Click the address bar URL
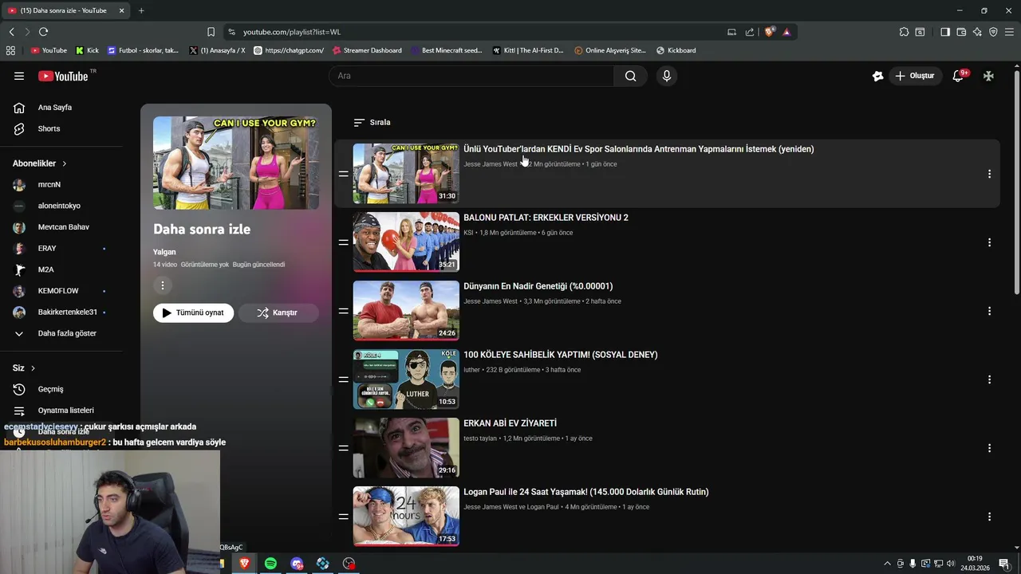The width and height of the screenshot is (1021, 574). point(292,32)
